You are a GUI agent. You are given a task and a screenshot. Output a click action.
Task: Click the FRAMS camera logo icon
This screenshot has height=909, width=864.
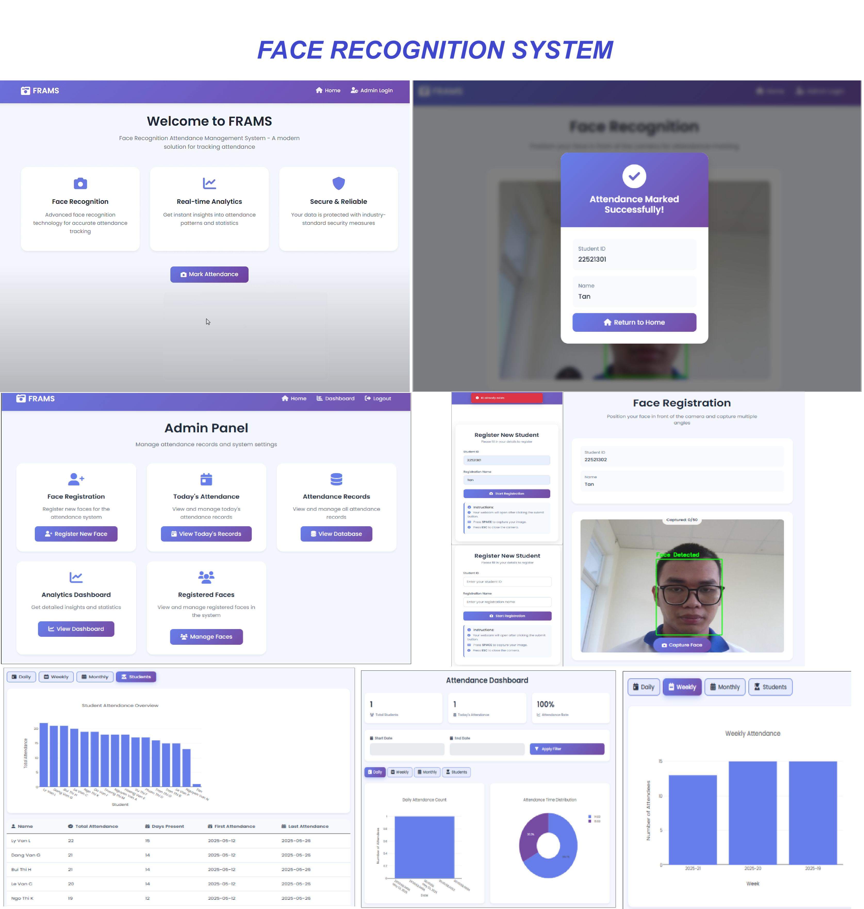[25, 91]
